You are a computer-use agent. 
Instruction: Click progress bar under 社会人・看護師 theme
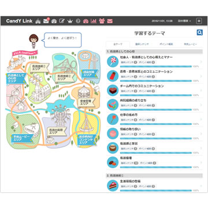coord(156,66)
